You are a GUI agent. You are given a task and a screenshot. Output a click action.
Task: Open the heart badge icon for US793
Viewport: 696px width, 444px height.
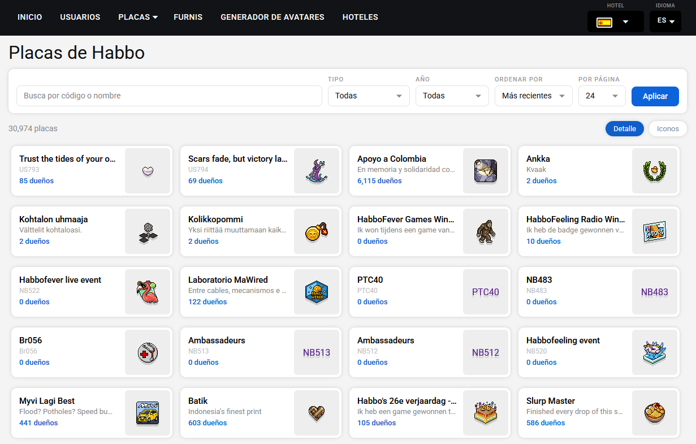(148, 171)
